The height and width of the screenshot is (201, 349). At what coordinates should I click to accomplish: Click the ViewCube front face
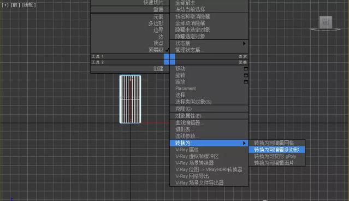click(326, 22)
